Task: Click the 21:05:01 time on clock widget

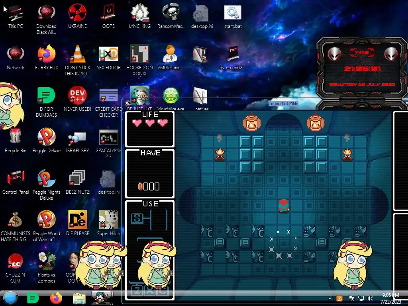Action: (362, 69)
